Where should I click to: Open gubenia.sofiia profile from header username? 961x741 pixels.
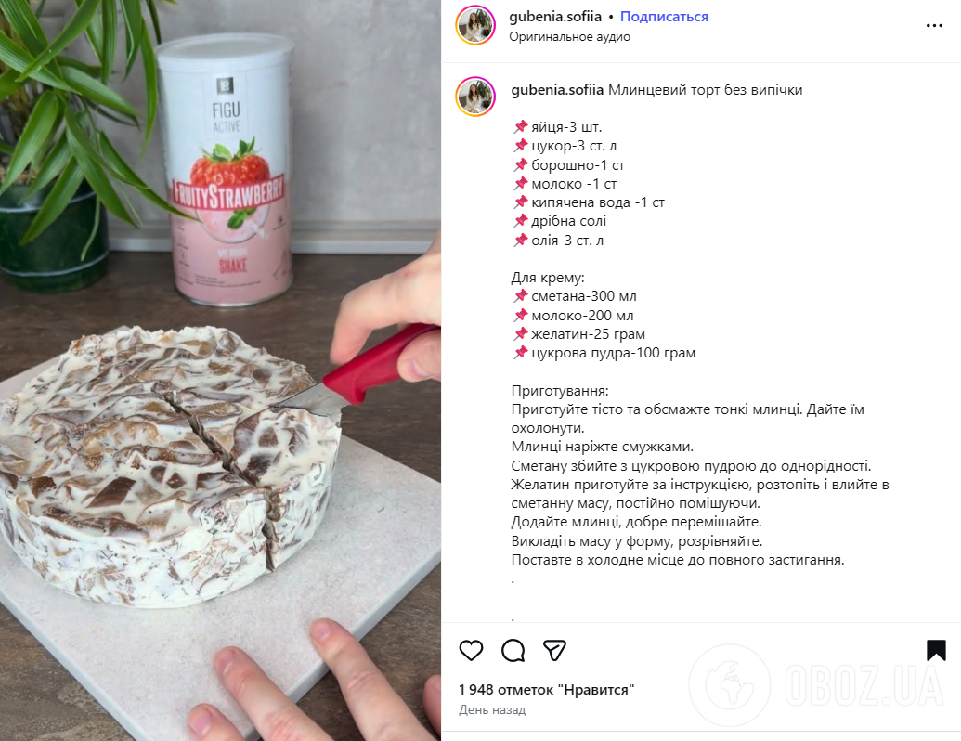point(555,17)
